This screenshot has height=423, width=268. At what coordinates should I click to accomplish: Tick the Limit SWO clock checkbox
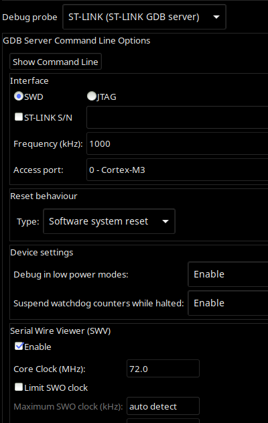click(x=19, y=387)
